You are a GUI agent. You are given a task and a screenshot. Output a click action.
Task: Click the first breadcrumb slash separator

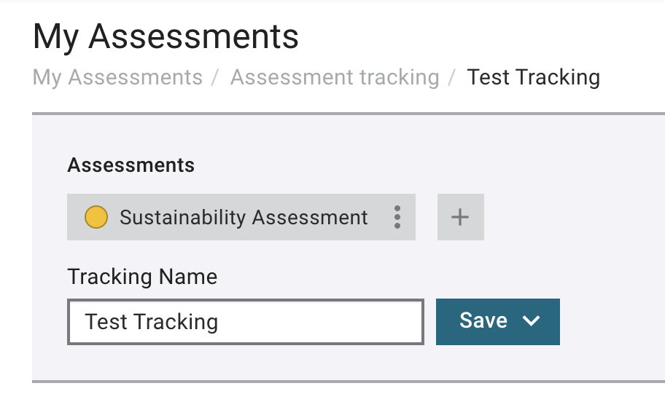pos(215,78)
